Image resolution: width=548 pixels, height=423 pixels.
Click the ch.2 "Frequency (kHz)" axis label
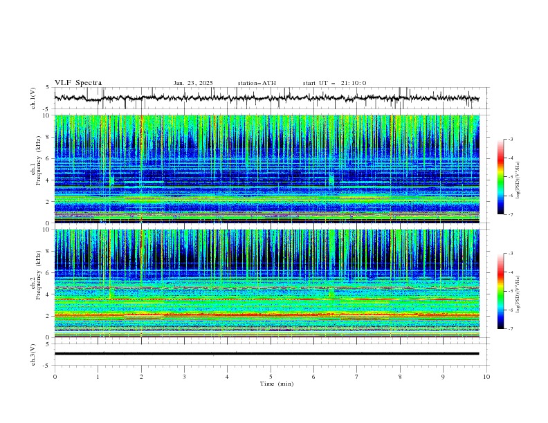pos(39,275)
